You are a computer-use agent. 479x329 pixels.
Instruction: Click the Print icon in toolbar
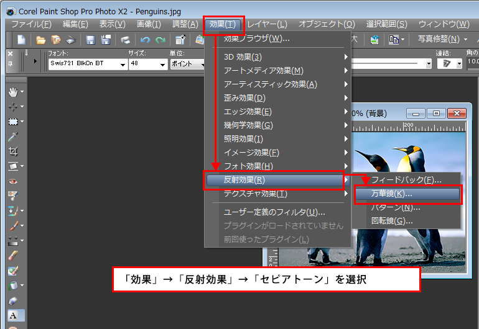[x=125, y=40]
